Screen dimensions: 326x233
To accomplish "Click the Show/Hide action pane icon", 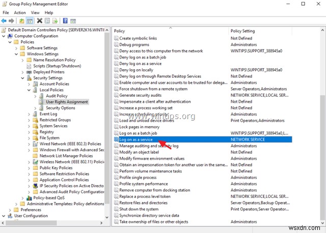I will pos(73,21).
